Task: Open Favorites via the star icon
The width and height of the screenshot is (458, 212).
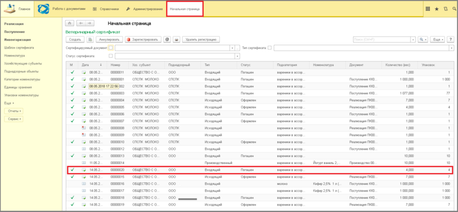Action: point(437,9)
